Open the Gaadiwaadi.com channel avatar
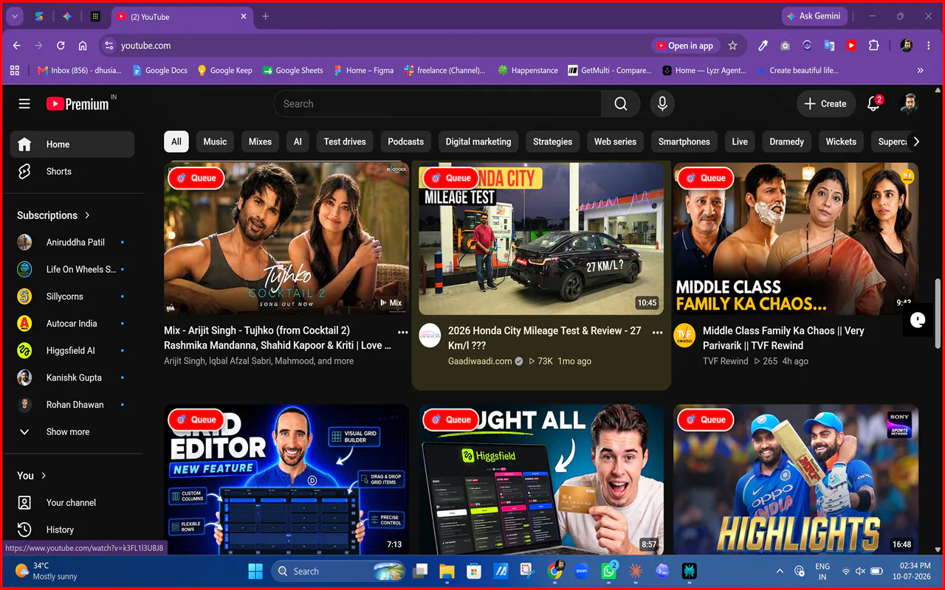 430,335
